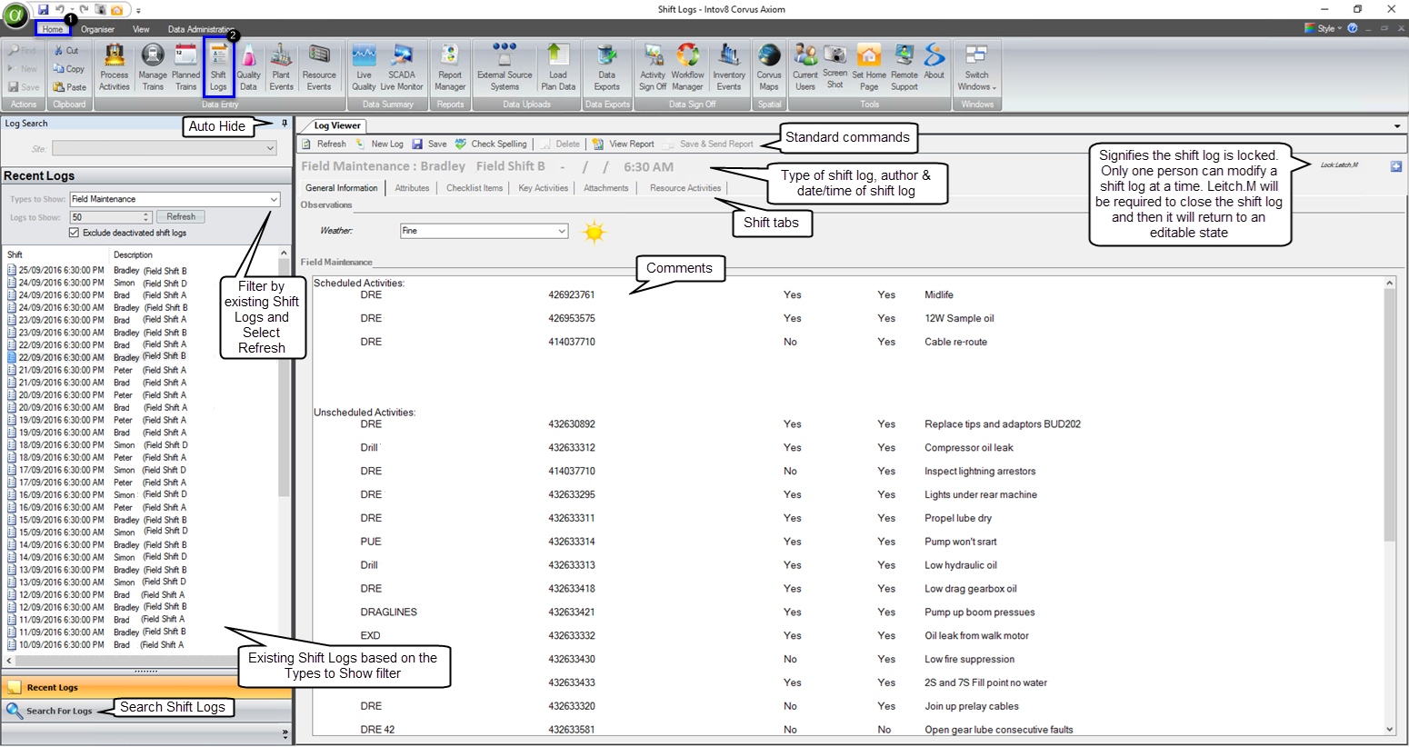
Task: Click Copy in the Clipboard group
Action: point(69,69)
